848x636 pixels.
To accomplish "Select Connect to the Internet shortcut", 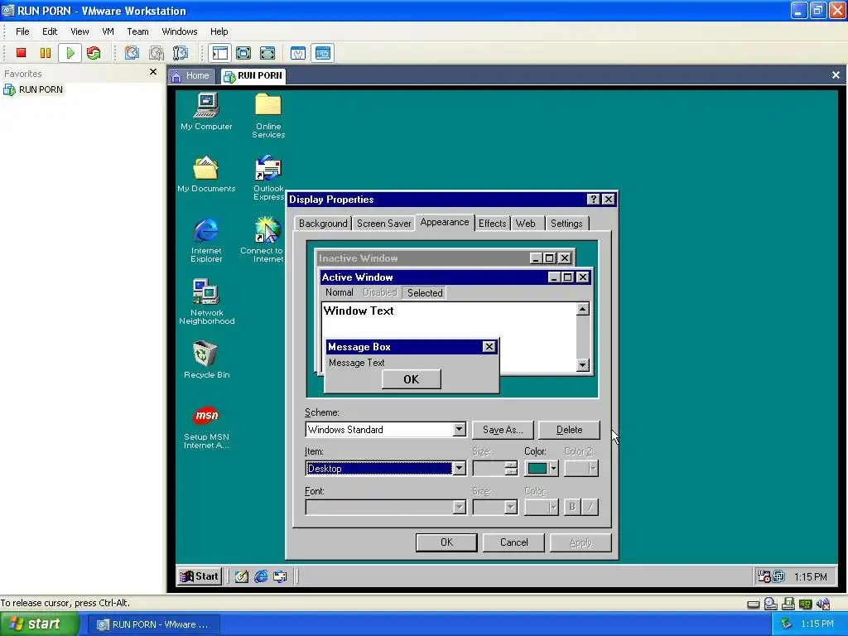I will pos(263,239).
